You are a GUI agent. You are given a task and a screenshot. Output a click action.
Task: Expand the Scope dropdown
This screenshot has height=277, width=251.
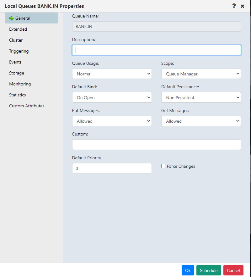[x=201, y=74]
